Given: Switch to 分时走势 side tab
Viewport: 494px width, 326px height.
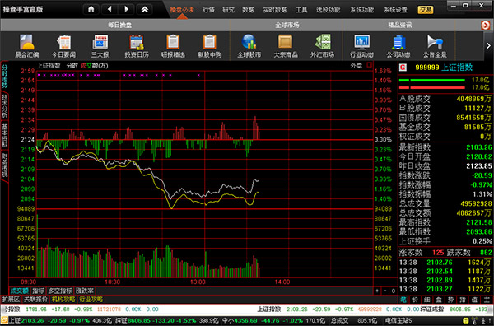Looking at the screenshot, I should [5, 76].
